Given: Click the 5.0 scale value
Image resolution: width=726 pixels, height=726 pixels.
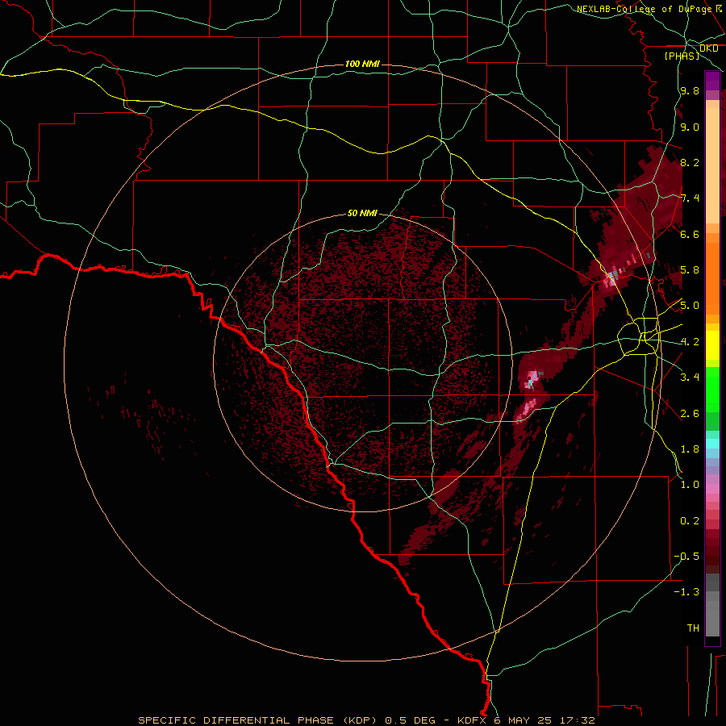Looking at the screenshot, I should point(690,306).
